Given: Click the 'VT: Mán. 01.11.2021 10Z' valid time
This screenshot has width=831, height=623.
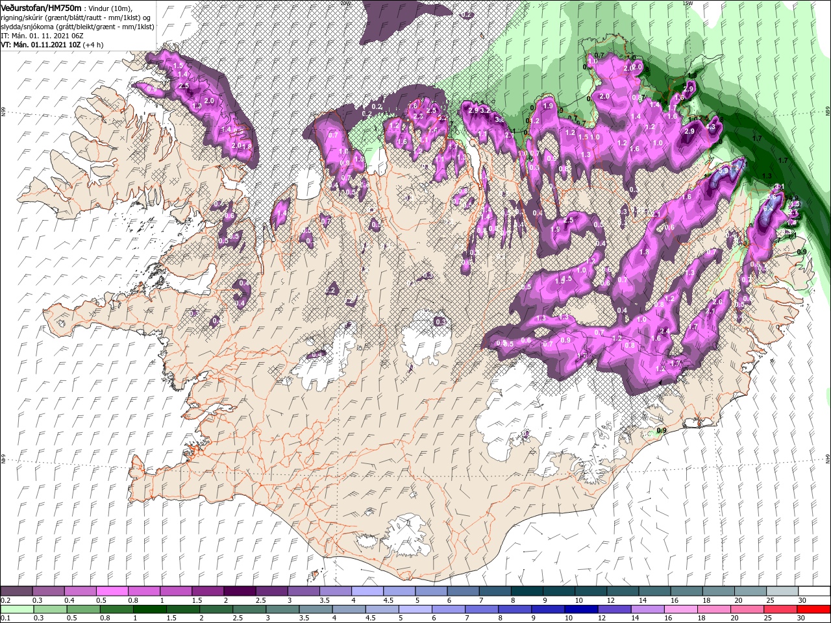Looking at the screenshot, I should (x=40, y=45).
